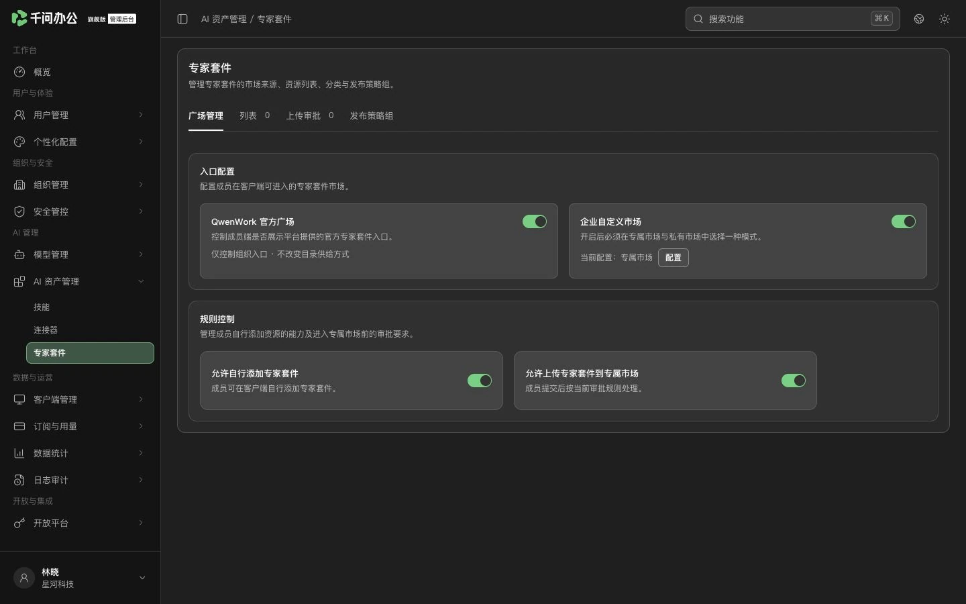
Task: Switch theme with sun icon
Action: 945,19
